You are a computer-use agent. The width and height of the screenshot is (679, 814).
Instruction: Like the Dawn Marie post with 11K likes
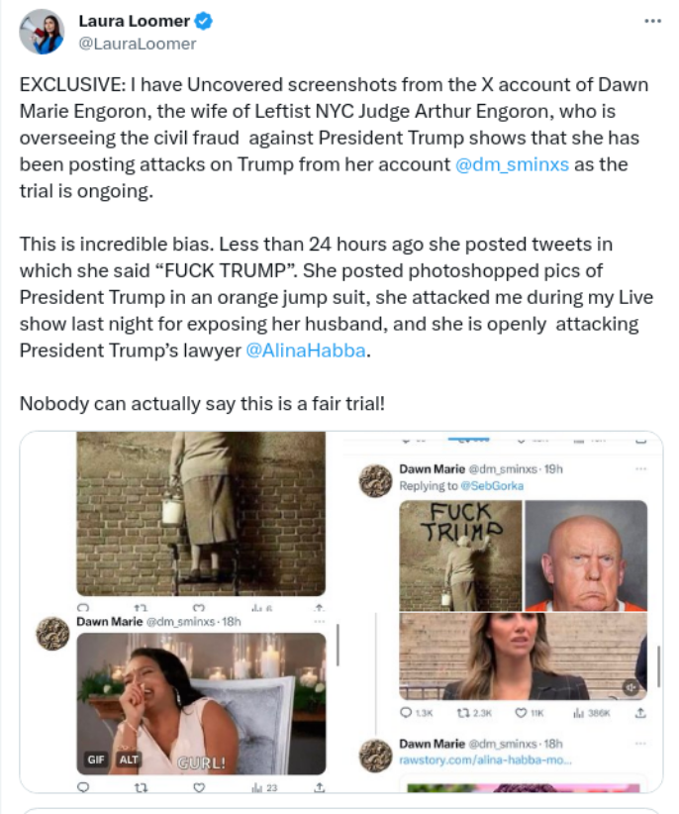coord(522,712)
